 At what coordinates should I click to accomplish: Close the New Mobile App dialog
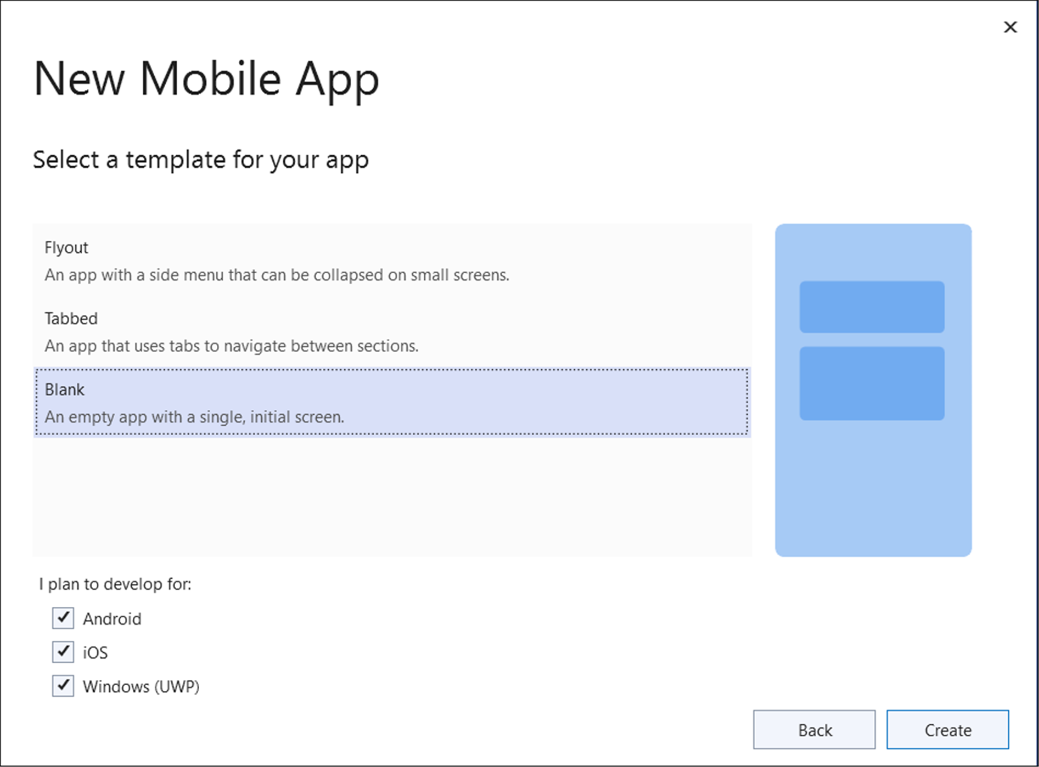coord(1010,27)
